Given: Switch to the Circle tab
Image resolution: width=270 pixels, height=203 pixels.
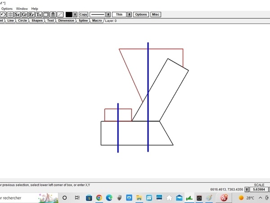Looking at the screenshot, I should [22, 21].
